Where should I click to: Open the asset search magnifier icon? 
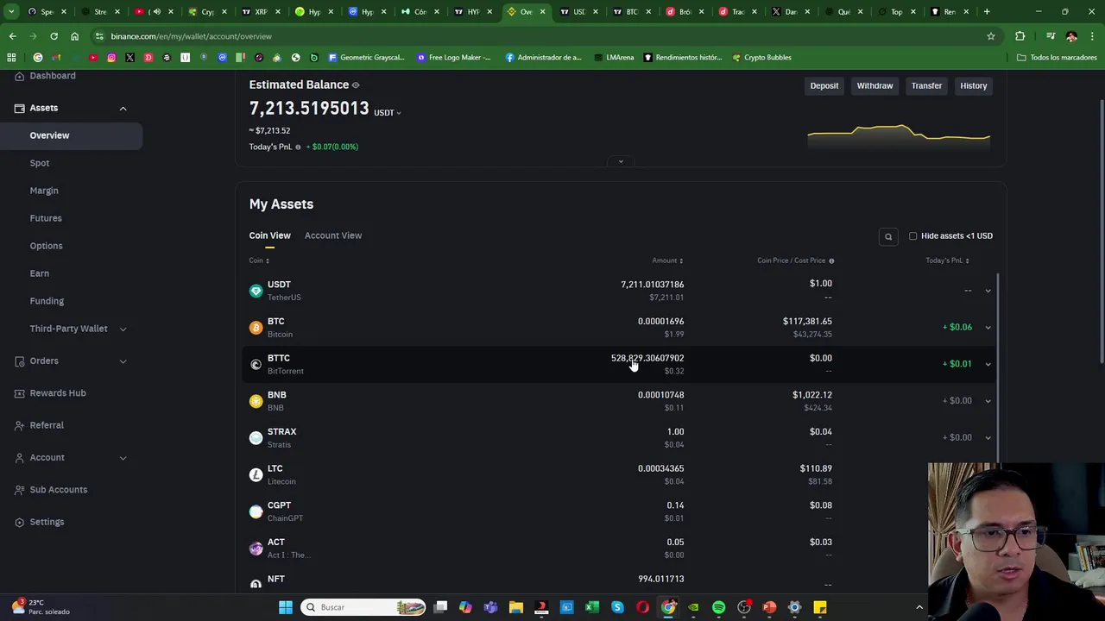(887, 236)
